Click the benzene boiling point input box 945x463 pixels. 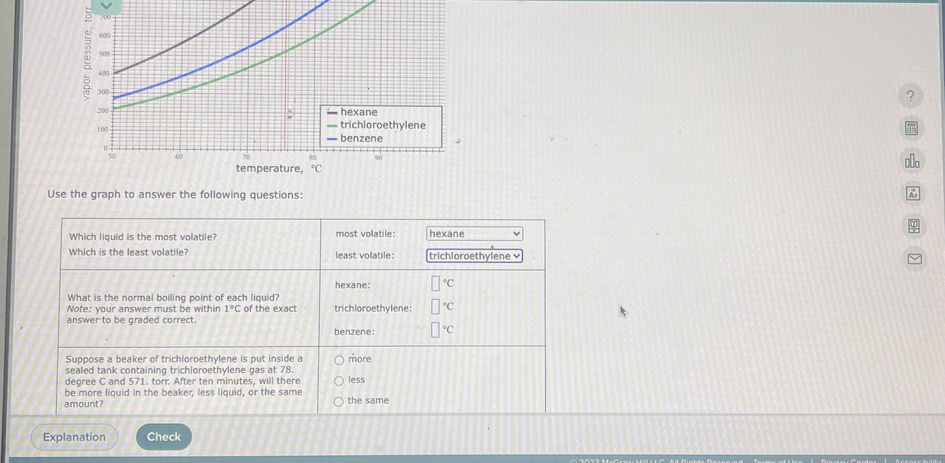click(x=435, y=330)
